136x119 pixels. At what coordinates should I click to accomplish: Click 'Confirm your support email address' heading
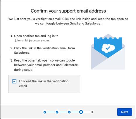[68, 11]
